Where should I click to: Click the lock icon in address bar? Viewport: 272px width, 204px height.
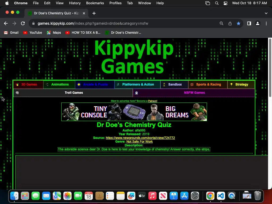pyautogui.click(x=33, y=23)
